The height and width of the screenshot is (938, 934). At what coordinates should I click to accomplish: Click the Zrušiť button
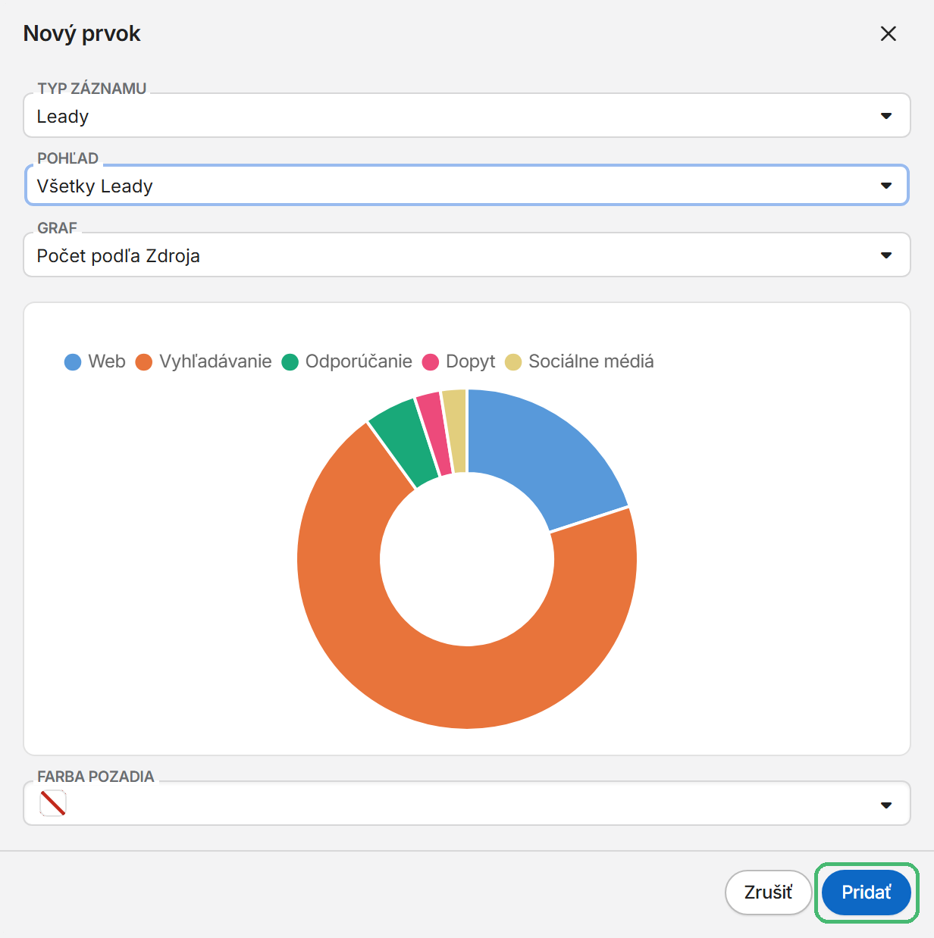click(768, 893)
